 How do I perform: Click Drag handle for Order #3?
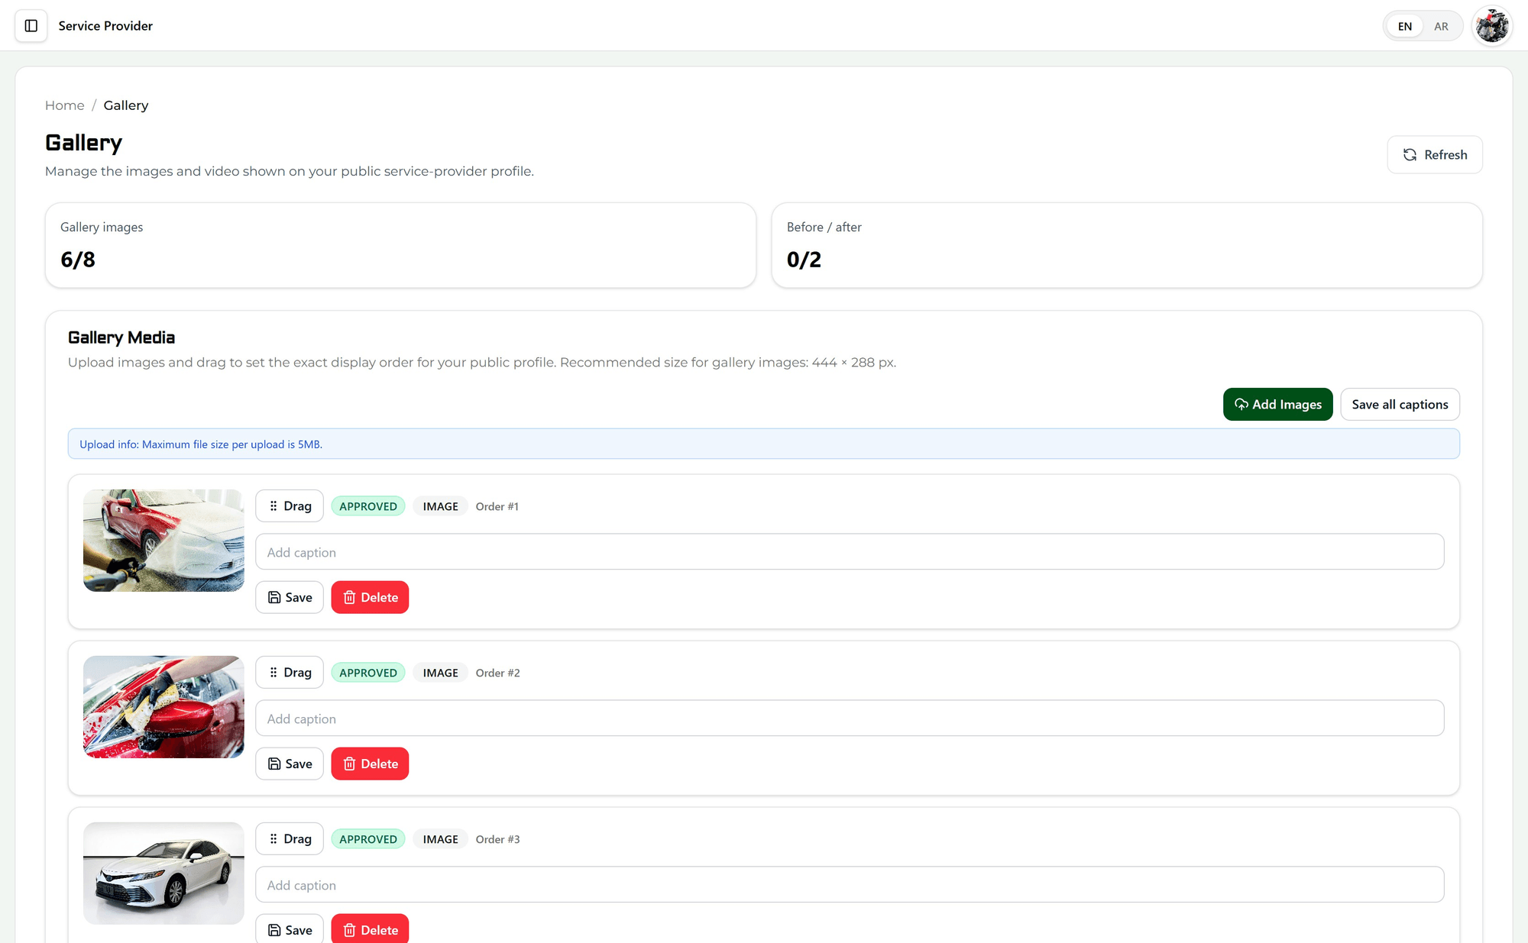click(x=290, y=839)
